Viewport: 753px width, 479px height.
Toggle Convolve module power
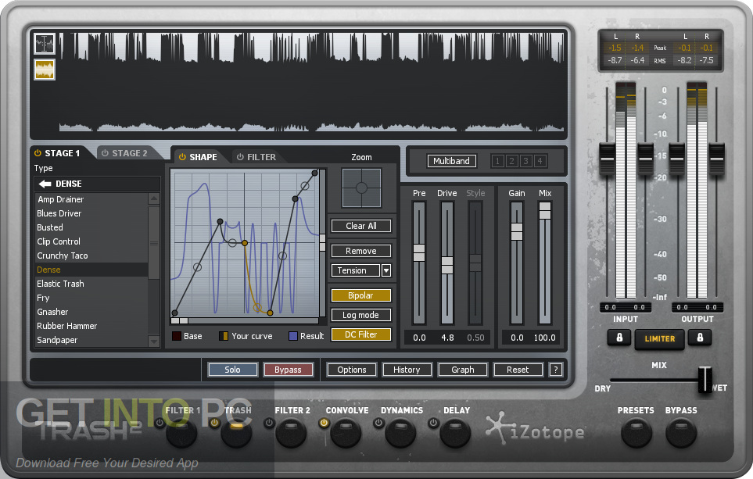click(x=325, y=423)
